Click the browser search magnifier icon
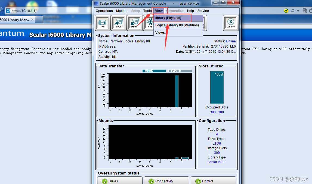312x184 pixels. (292, 11)
